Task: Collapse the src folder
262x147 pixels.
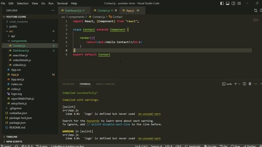Action: click(11, 31)
